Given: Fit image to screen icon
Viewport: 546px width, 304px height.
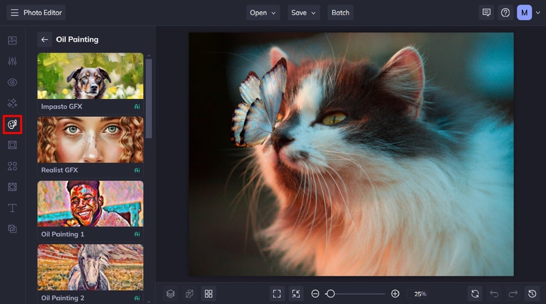Looking at the screenshot, I should click(277, 294).
